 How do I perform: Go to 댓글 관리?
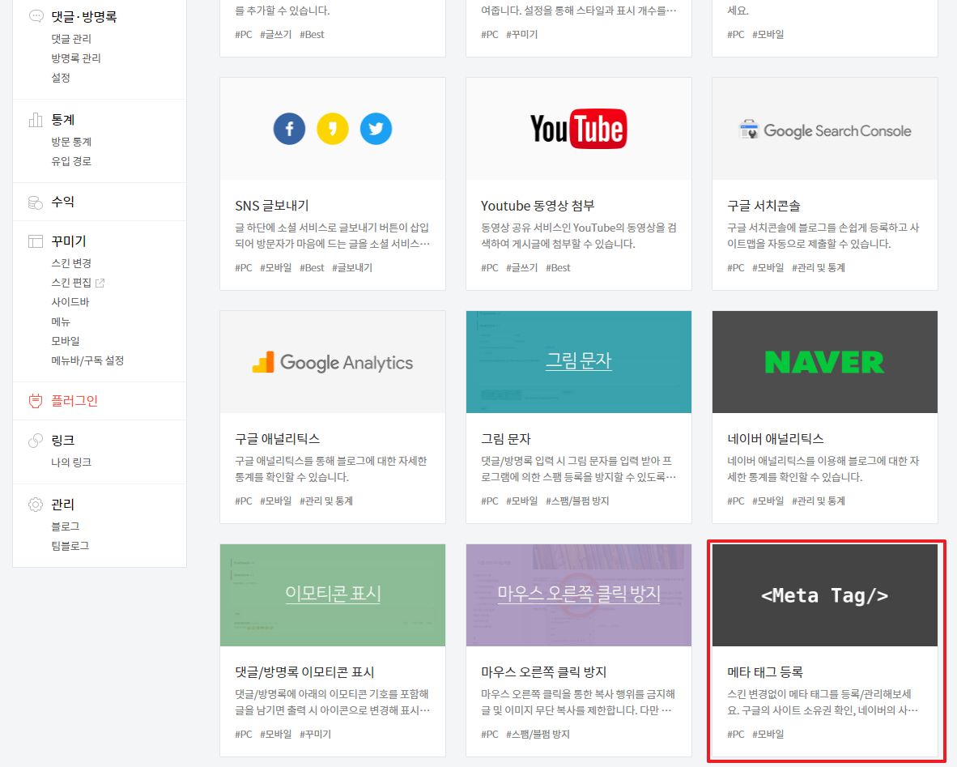(x=71, y=39)
